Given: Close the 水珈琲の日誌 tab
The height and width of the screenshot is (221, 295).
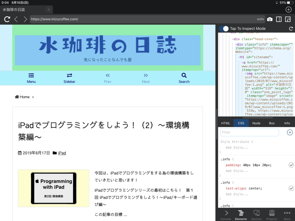Looking at the screenshot, I should (49, 9).
